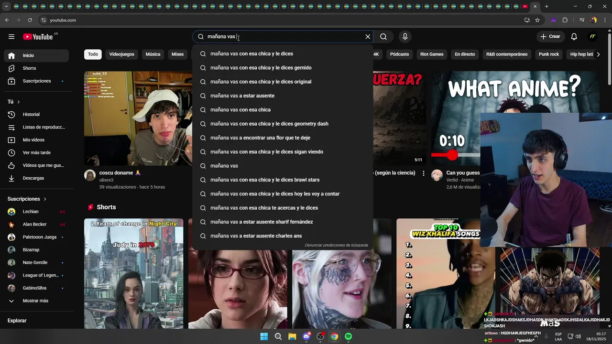Select the Punk rock filter chip
612x344 pixels.
549,54
